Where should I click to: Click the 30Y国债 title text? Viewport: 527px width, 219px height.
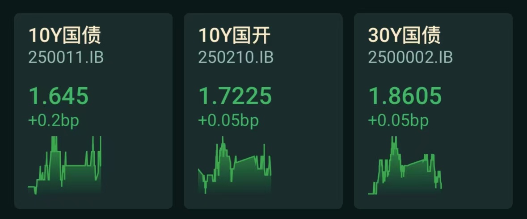click(x=405, y=35)
